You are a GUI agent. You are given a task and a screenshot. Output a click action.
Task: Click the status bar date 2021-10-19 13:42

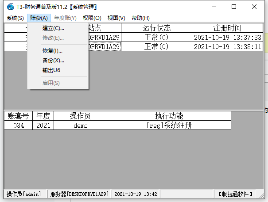[x=136, y=194]
